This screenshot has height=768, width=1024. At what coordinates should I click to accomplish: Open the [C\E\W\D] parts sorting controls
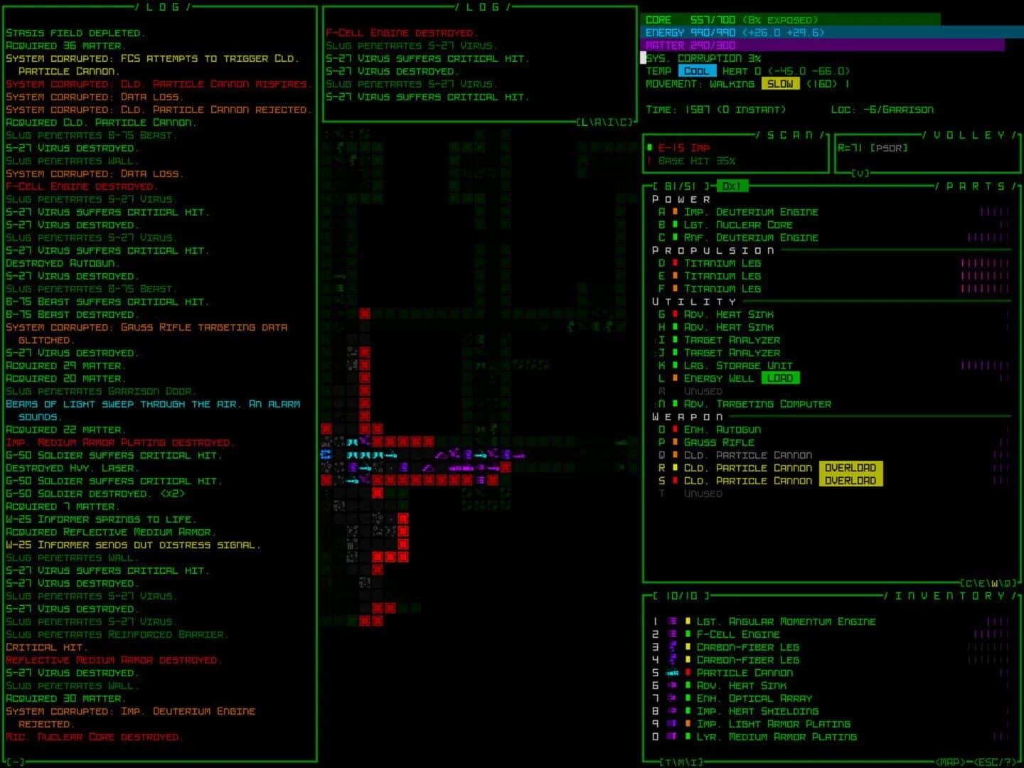pos(988,581)
